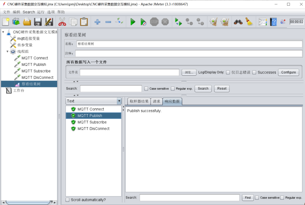This screenshot has height=205, width=305.
Task: Collapse the CNC test plan tree node
Action: (x=3, y=32)
